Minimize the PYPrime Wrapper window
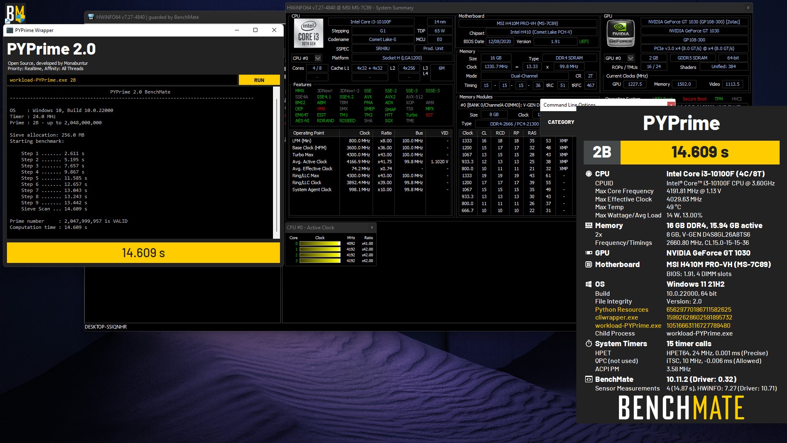 coord(237,30)
